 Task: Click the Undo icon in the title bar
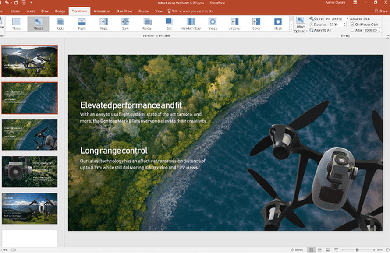point(6,3)
